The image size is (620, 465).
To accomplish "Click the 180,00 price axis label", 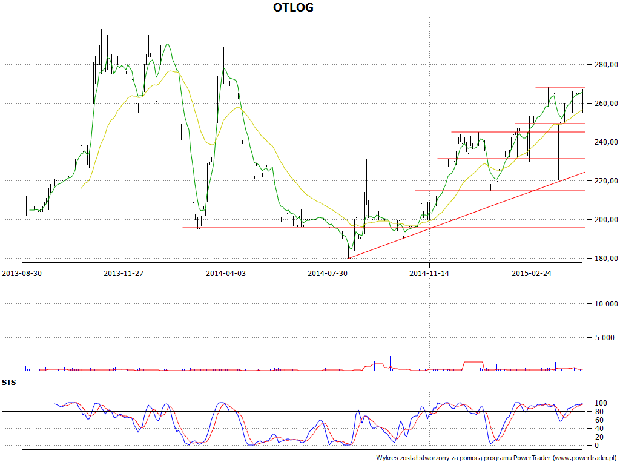I will [605, 258].
